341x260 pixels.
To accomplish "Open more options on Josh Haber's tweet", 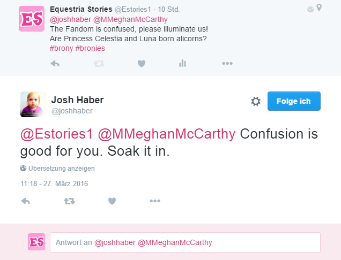I will pyautogui.click(x=155, y=201).
